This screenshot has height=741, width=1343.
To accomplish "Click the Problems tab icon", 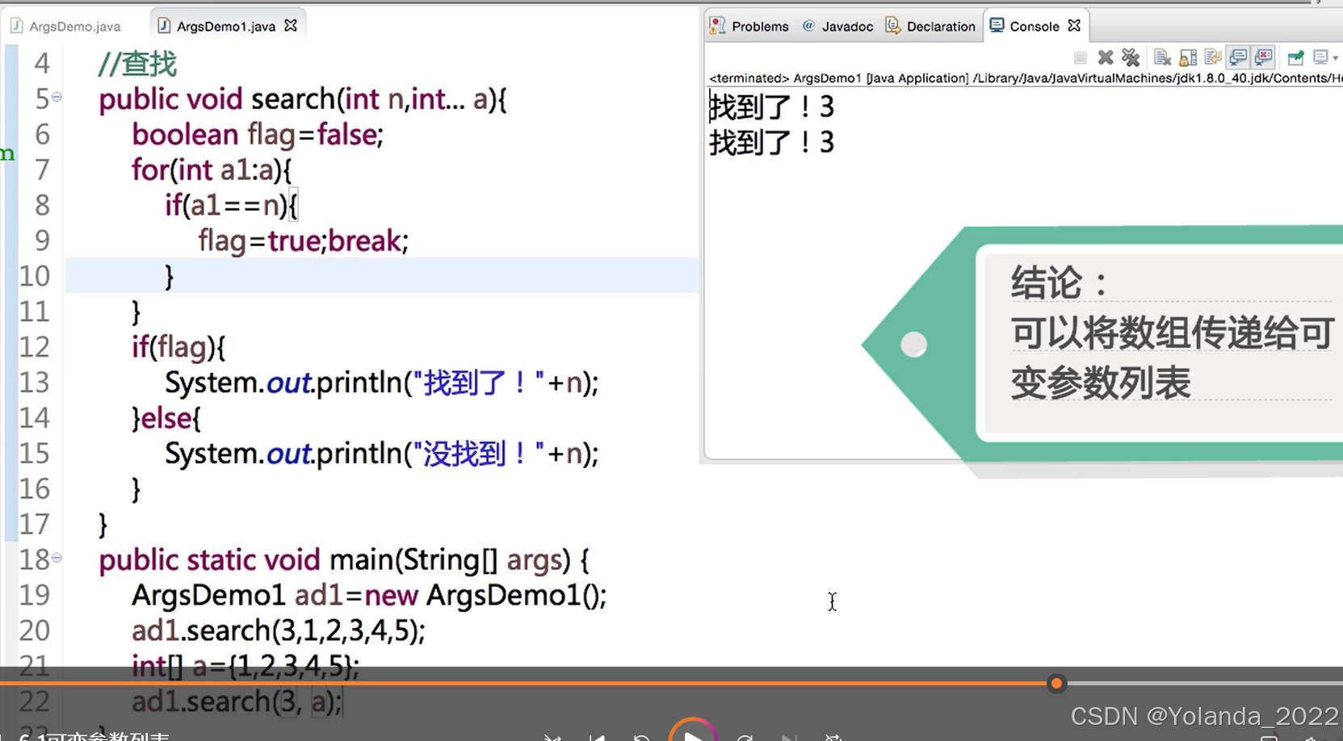I will click(x=717, y=26).
